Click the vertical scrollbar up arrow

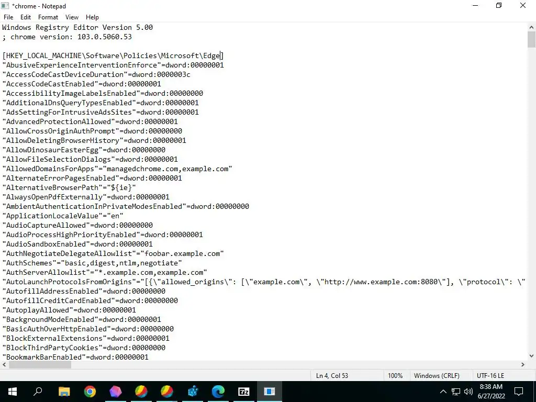[x=531, y=27]
